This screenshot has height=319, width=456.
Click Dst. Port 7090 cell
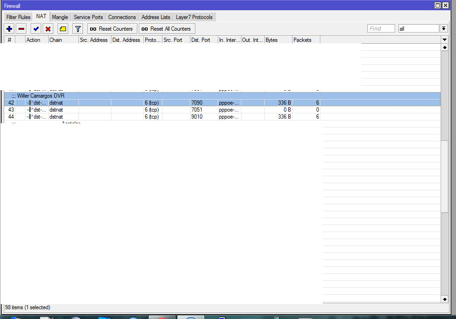(204, 103)
